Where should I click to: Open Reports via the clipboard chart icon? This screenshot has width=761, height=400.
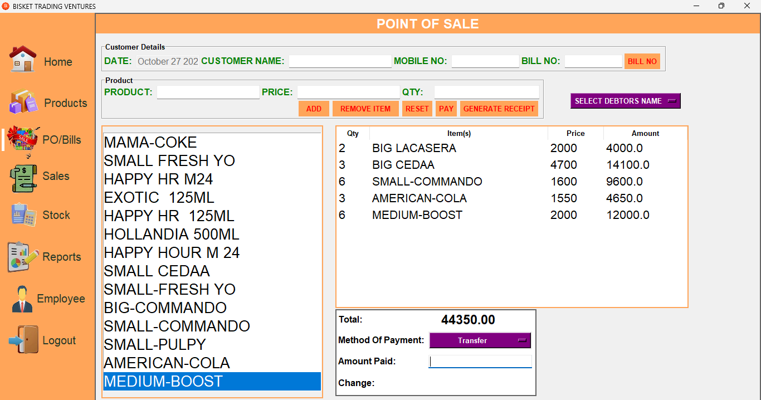[x=23, y=257]
